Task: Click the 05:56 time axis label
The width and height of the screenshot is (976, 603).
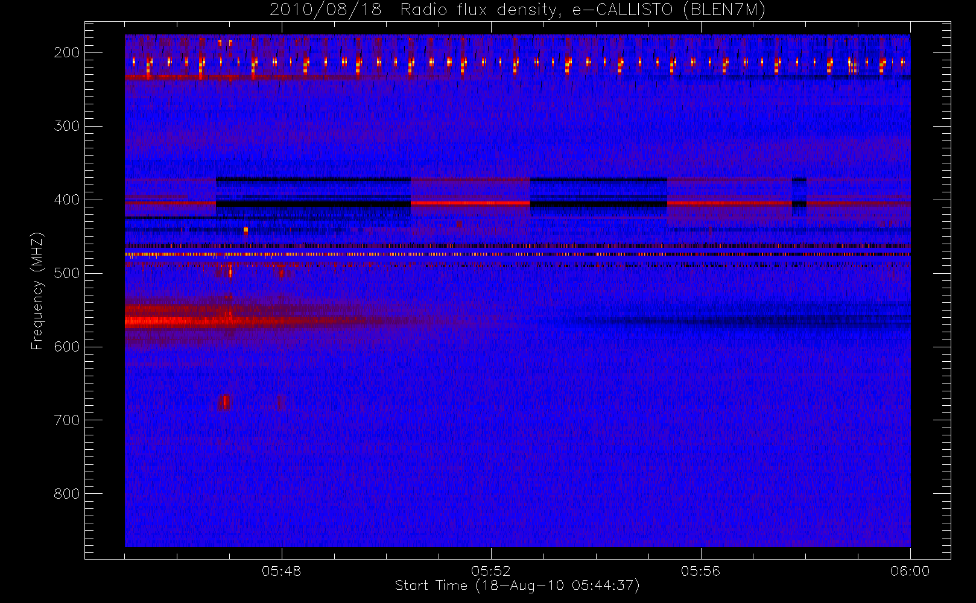Action: [700, 571]
